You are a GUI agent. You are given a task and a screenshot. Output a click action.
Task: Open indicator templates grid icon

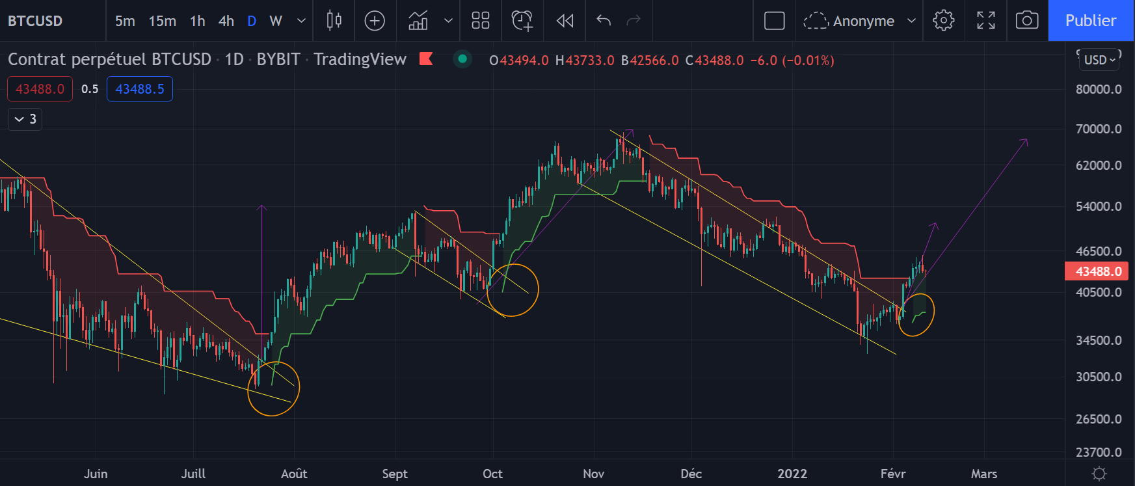(481, 21)
